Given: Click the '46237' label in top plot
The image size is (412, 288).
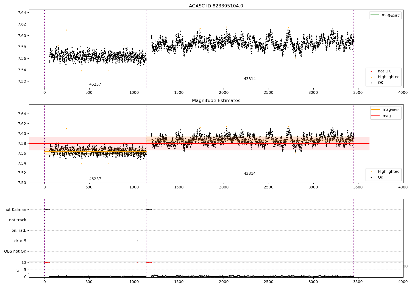Looking at the screenshot, I should click(95, 84).
